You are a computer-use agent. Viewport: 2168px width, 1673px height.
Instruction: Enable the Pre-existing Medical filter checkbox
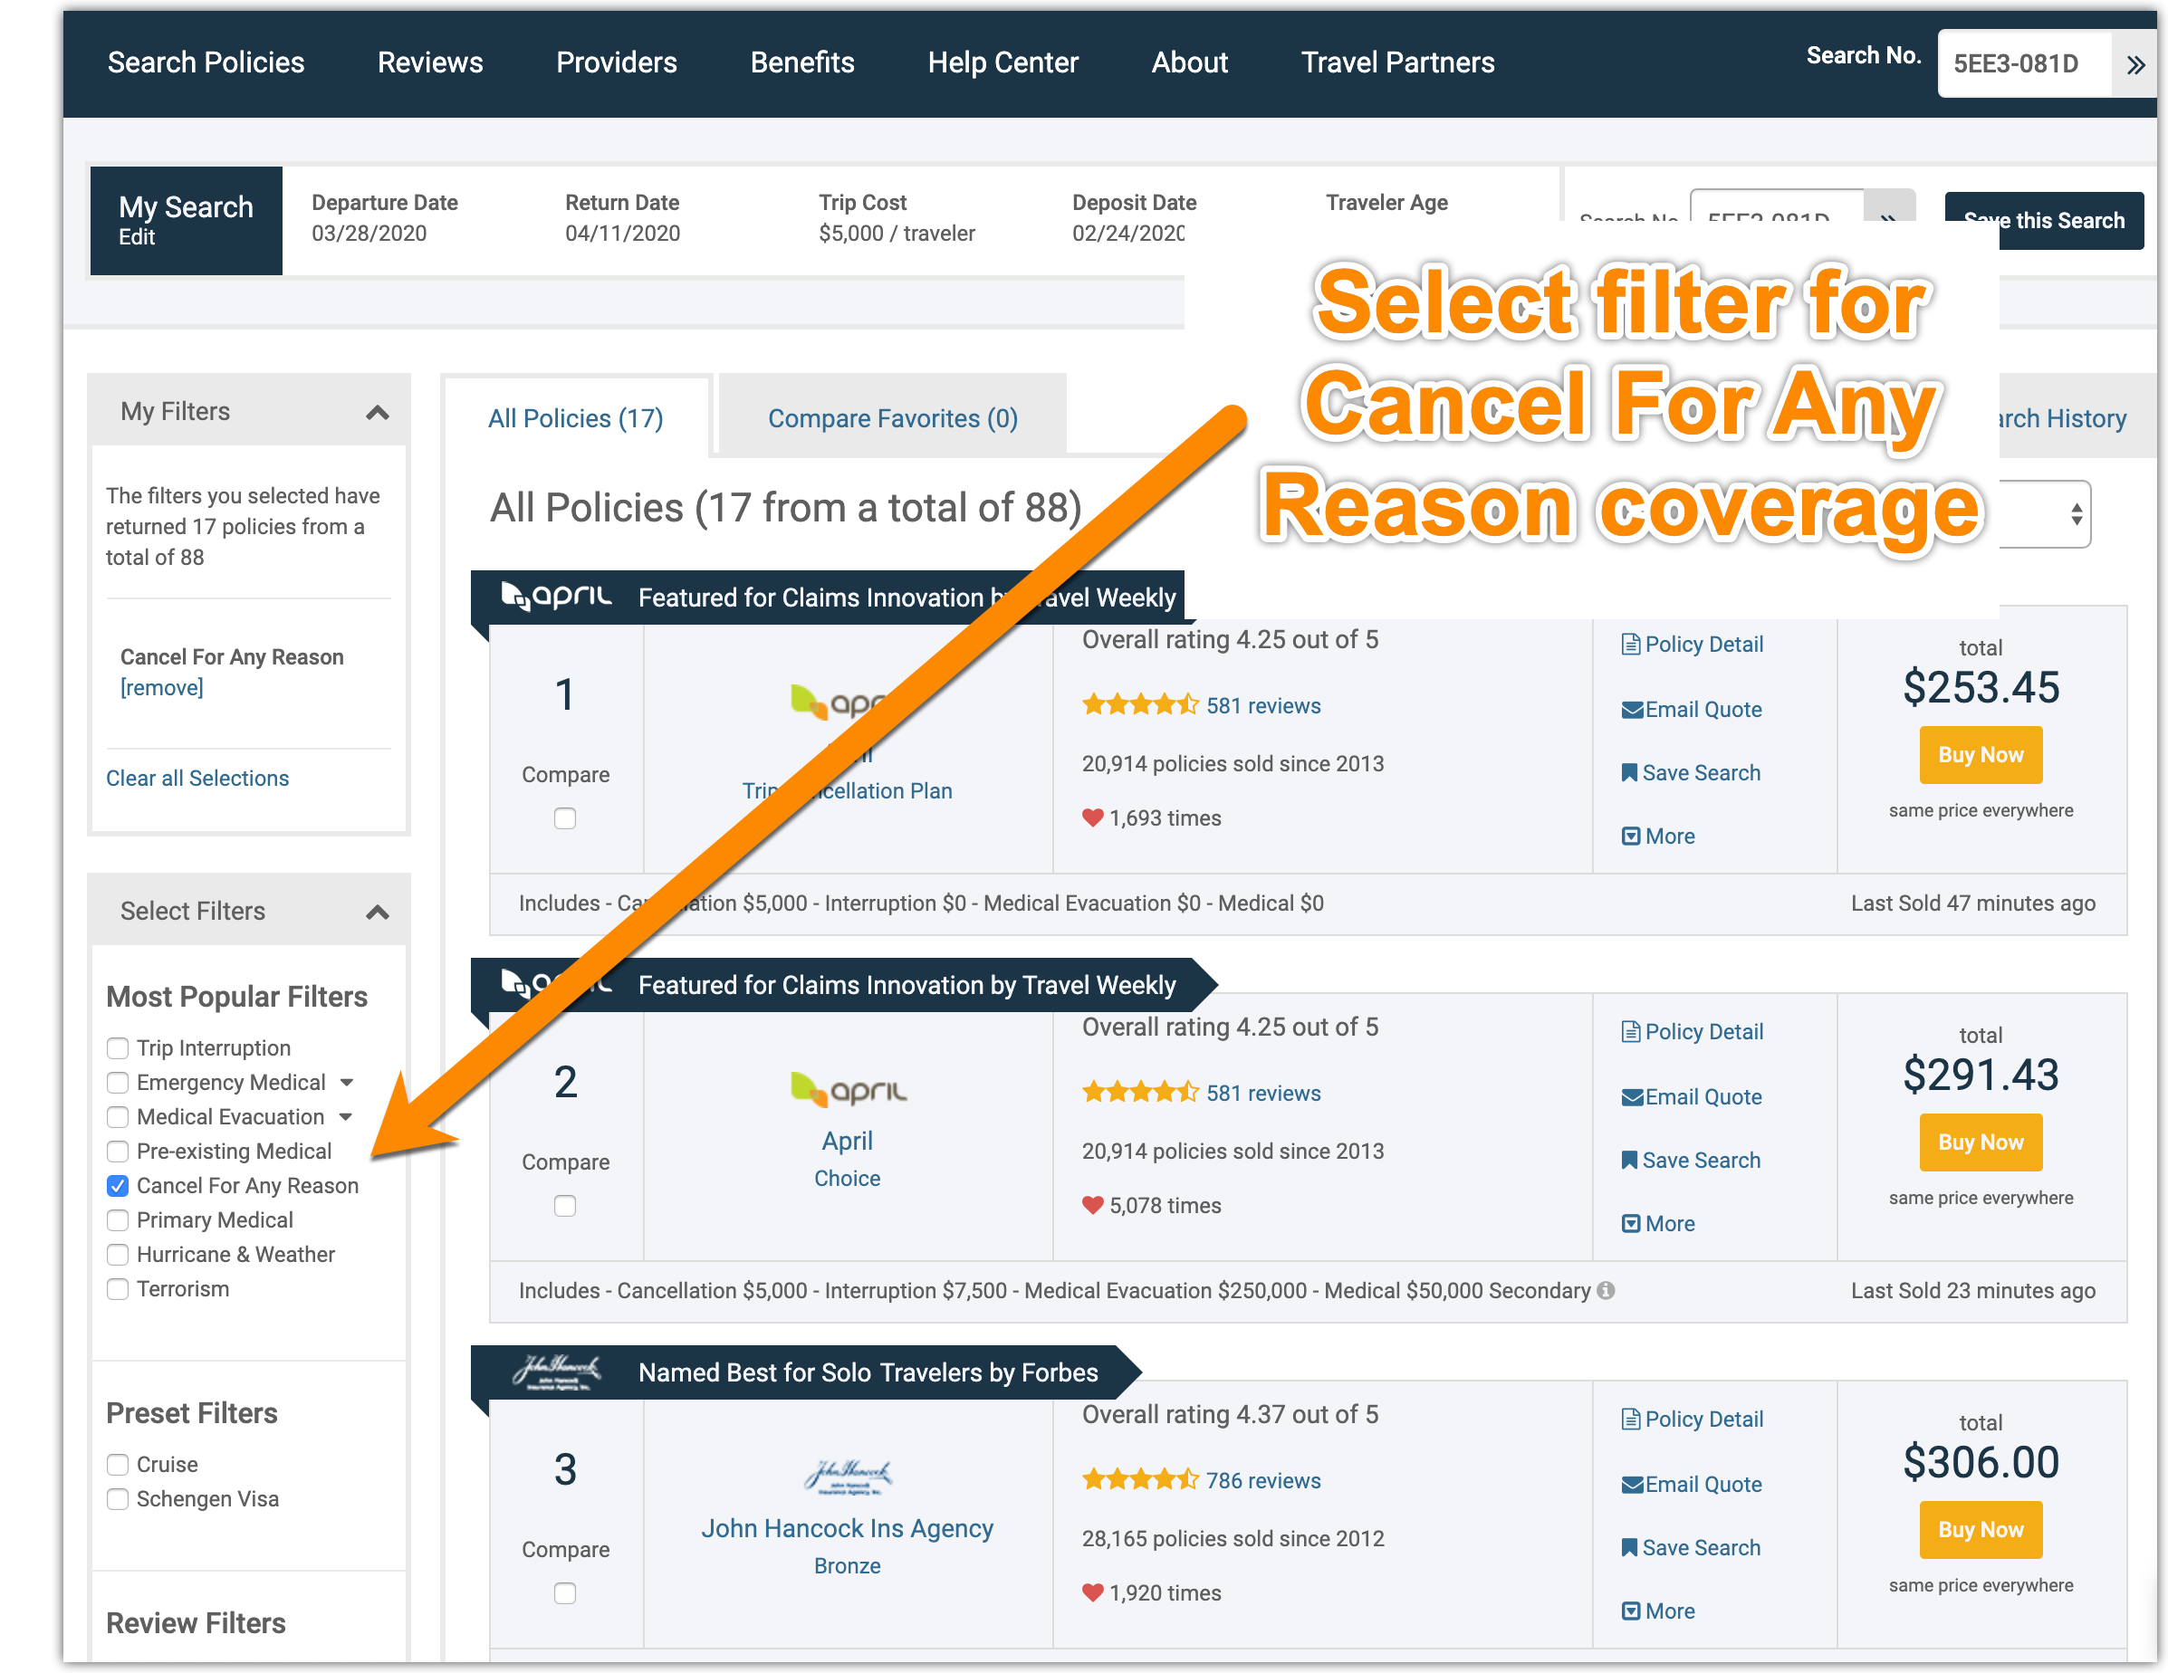118,1150
